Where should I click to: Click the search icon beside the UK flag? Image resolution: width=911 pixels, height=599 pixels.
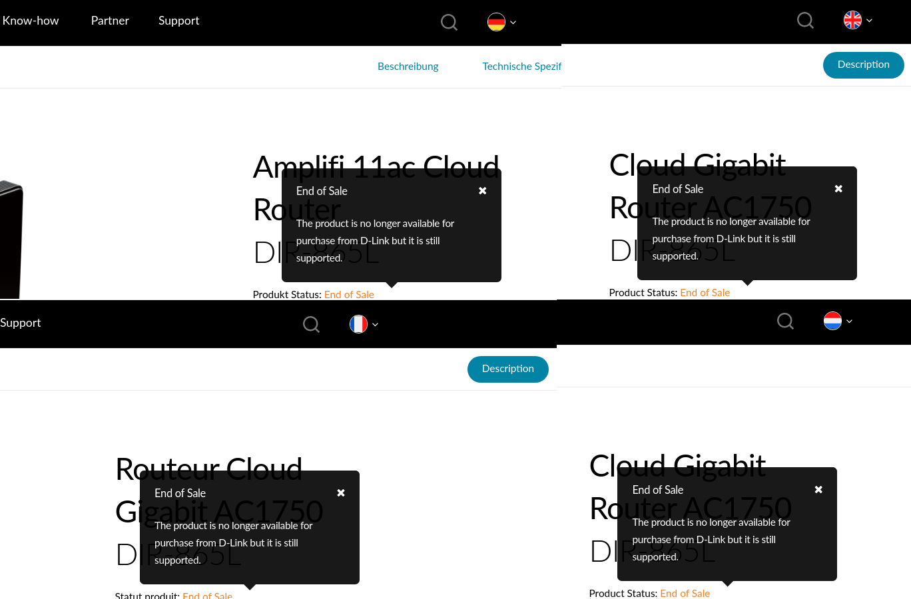coord(806,21)
